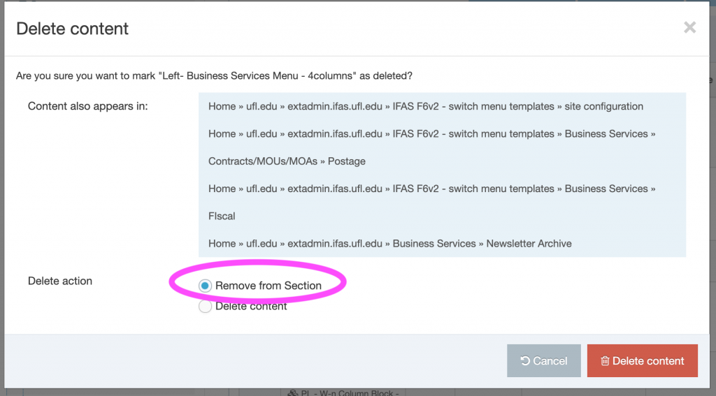Click the path ending in site configuration
The width and height of the screenshot is (716, 396).
[425, 107]
